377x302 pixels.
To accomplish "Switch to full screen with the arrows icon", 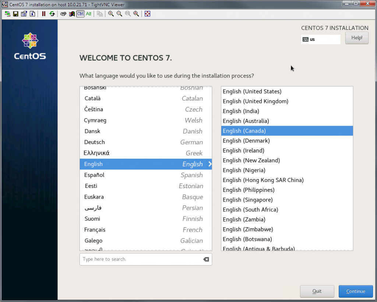I will [x=147, y=14].
